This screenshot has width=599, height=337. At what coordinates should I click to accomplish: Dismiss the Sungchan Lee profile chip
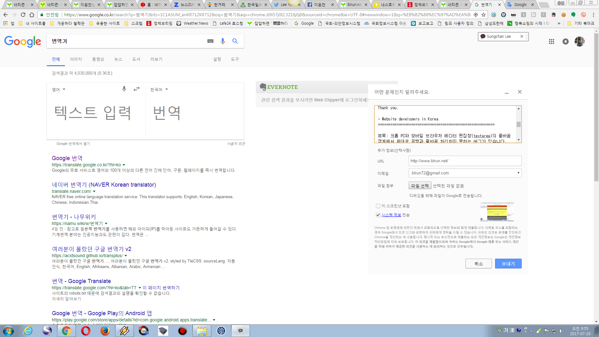(x=522, y=37)
